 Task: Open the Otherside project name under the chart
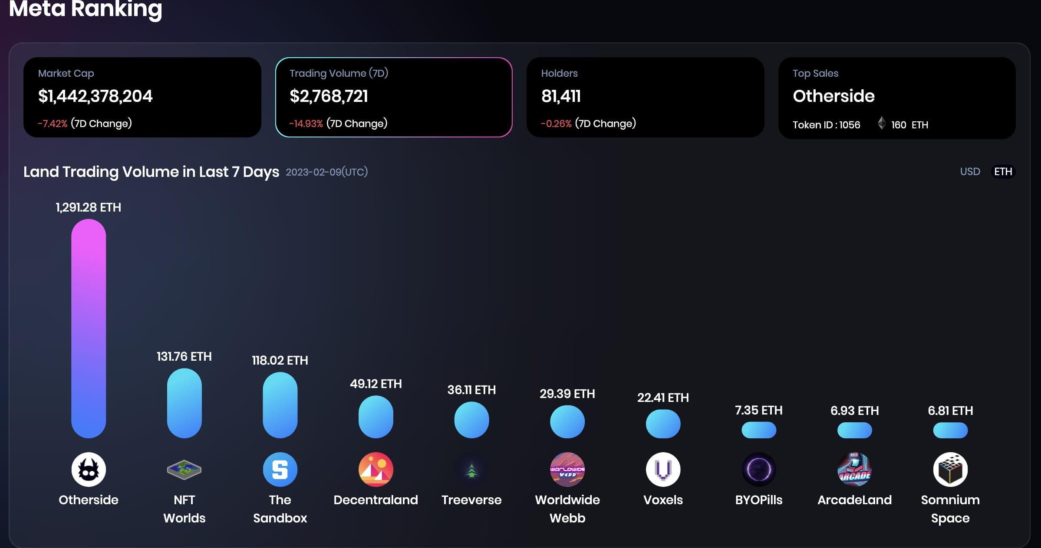(x=89, y=500)
